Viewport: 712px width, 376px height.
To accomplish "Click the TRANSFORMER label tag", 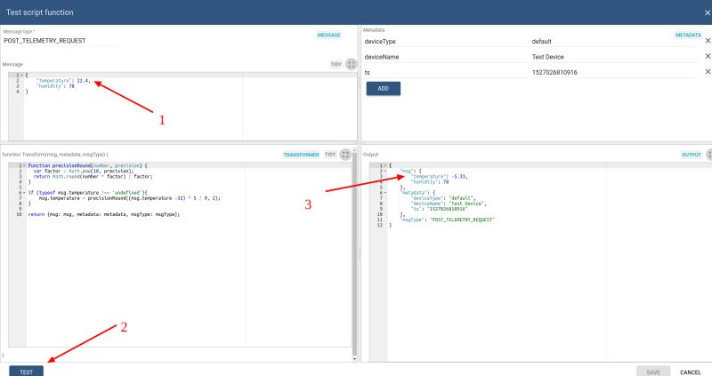I will (301, 155).
